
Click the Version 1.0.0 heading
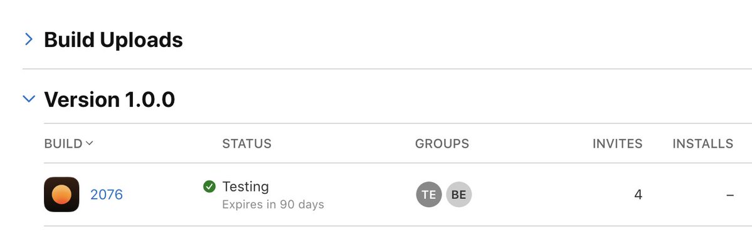click(x=109, y=99)
